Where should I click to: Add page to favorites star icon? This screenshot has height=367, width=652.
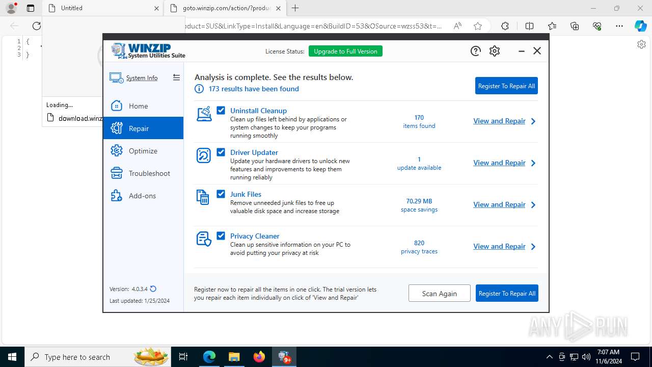pos(477,26)
